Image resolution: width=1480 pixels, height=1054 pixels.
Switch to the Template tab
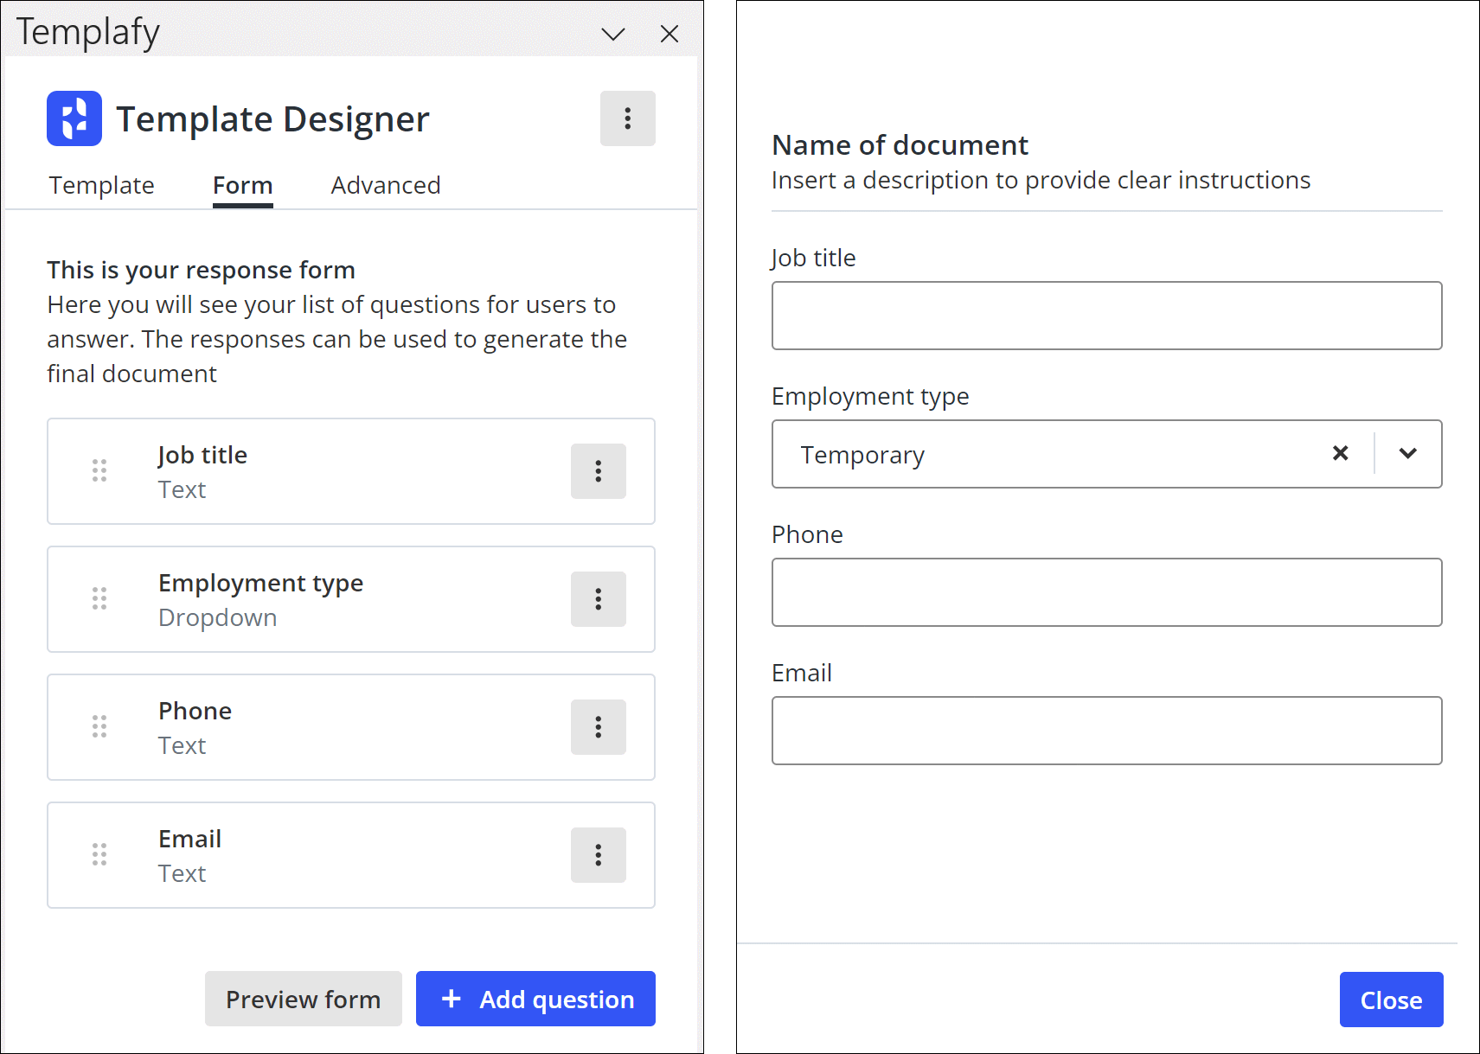click(101, 185)
